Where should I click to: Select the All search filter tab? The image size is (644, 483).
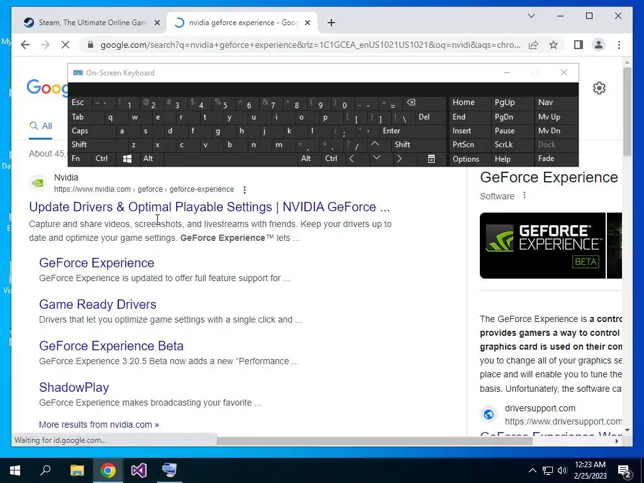pos(41,126)
